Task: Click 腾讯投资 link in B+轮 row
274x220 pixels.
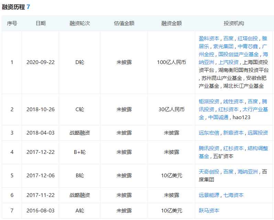Action: pos(209,148)
